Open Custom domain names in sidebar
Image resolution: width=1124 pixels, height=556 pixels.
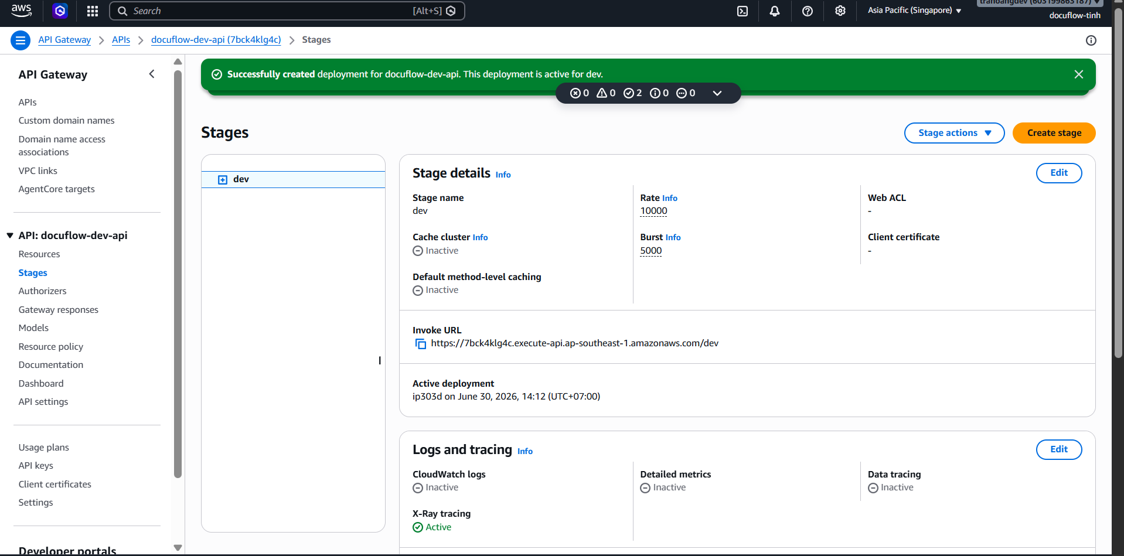click(x=66, y=121)
